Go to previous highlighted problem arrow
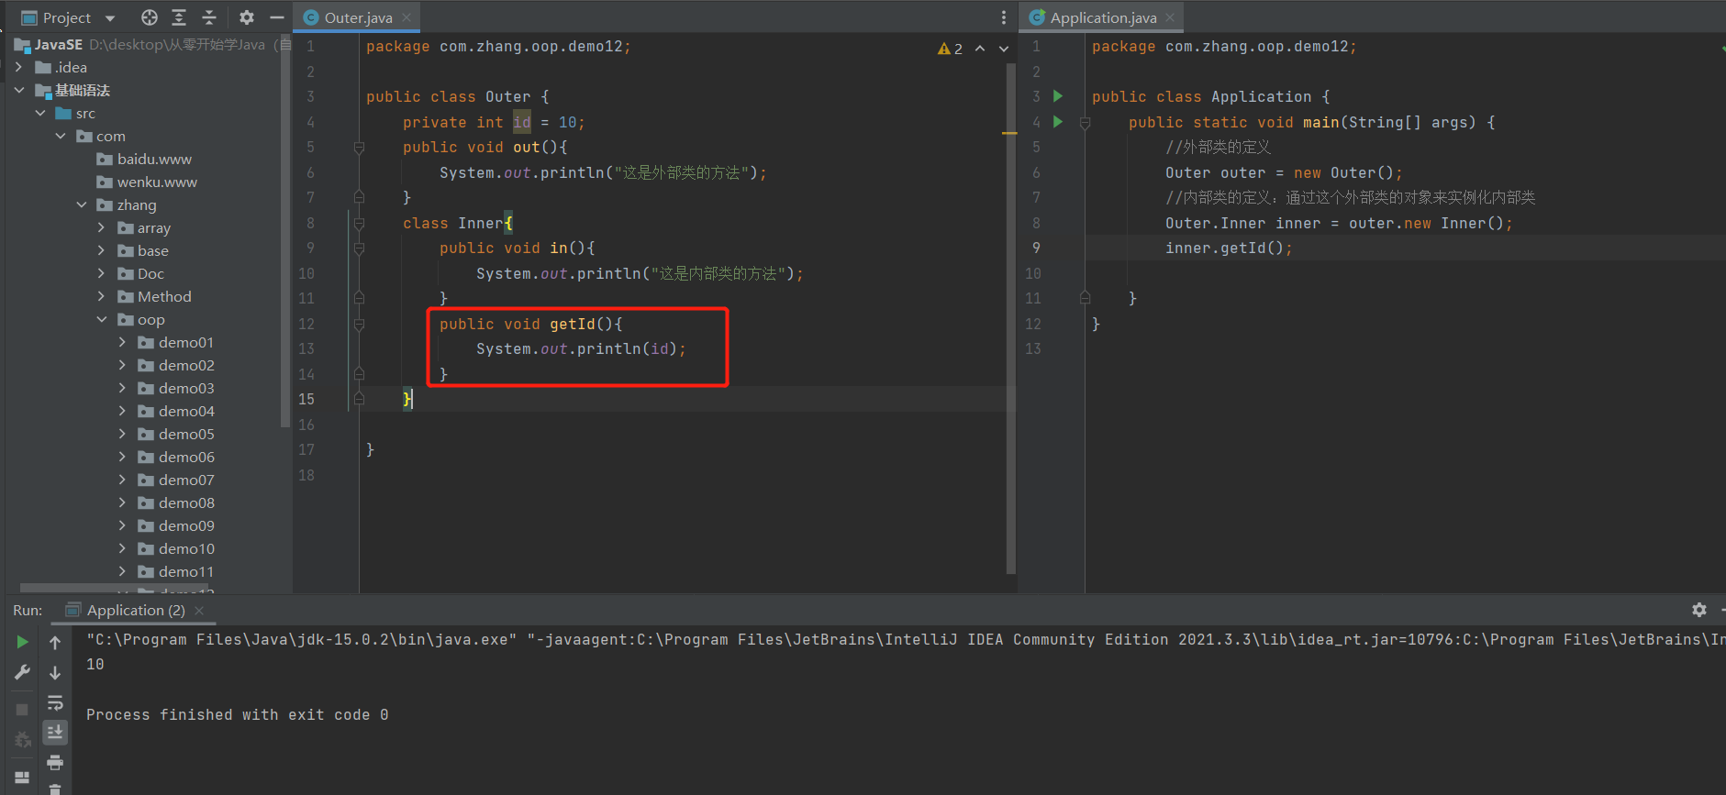 980,49
